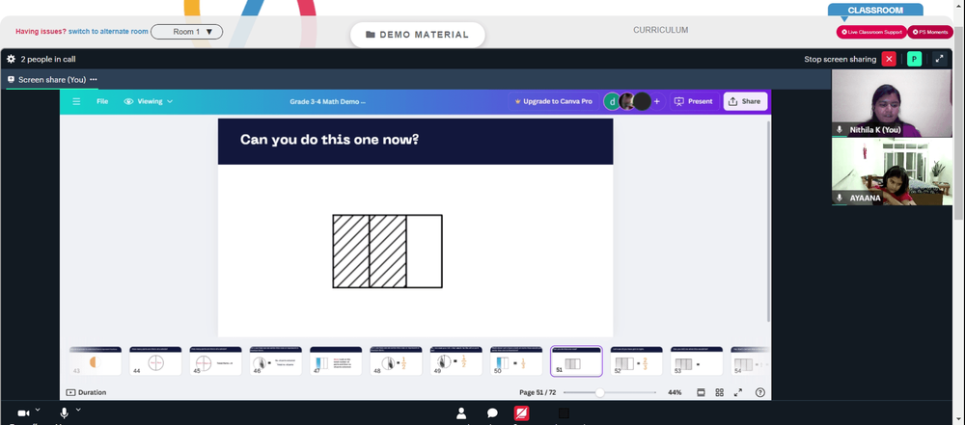This screenshot has width=965, height=425.
Task: Adjust the zoom slider handle
Action: coord(599,392)
